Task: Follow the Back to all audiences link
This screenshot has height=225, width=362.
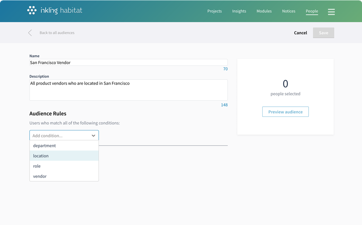Action: tap(57, 33)
